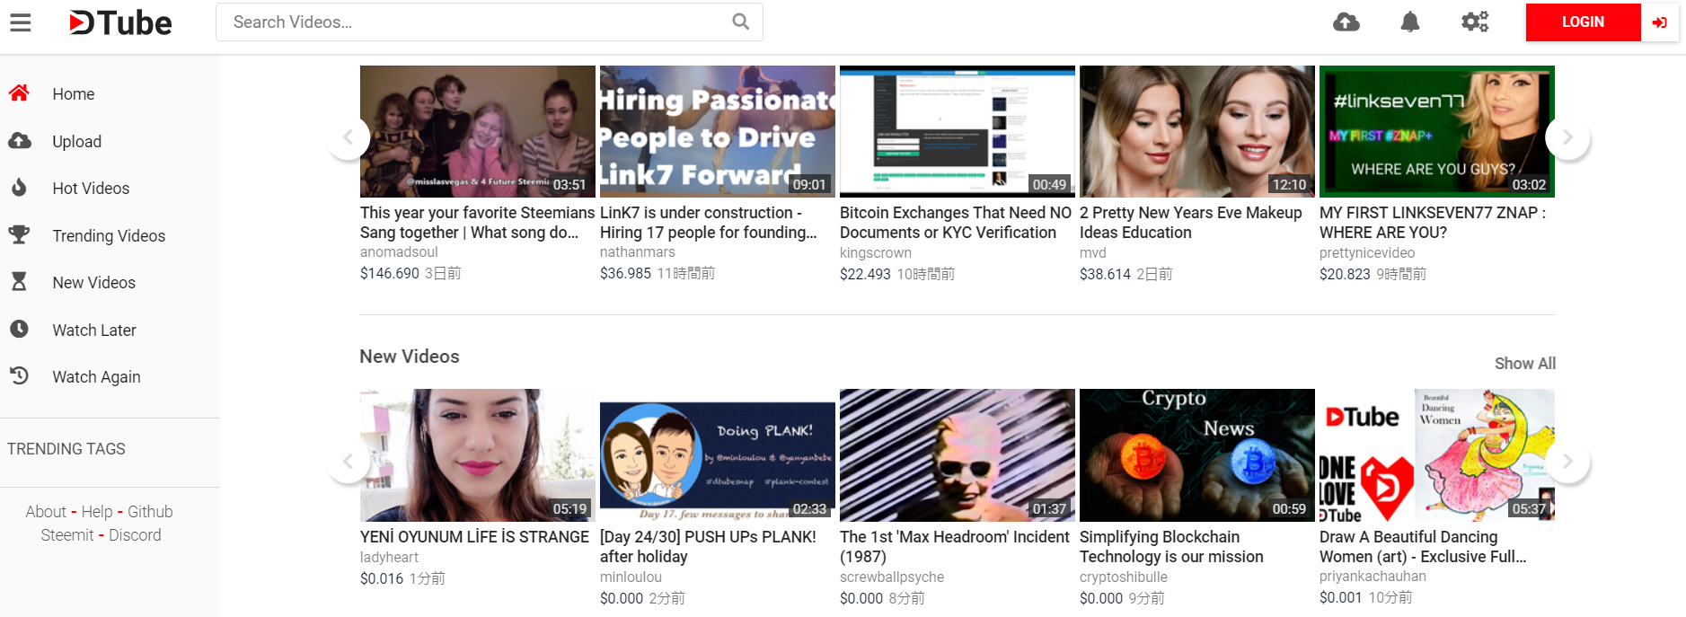The image size is (1686, 617).
Task: Click the search magnifier icon
Action: click(x=740, y=22)
